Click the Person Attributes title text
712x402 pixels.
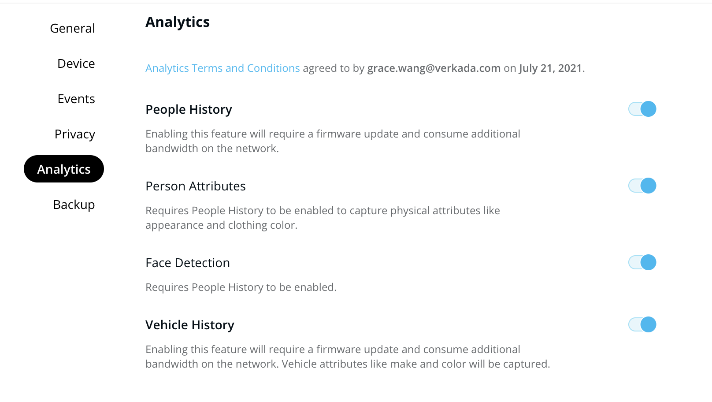[x=196, y=186]
